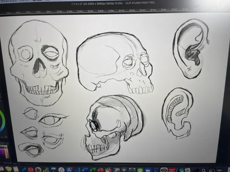Open the Terminal app in the dock
Screen dimensions: 230x172
pos(196,170)
